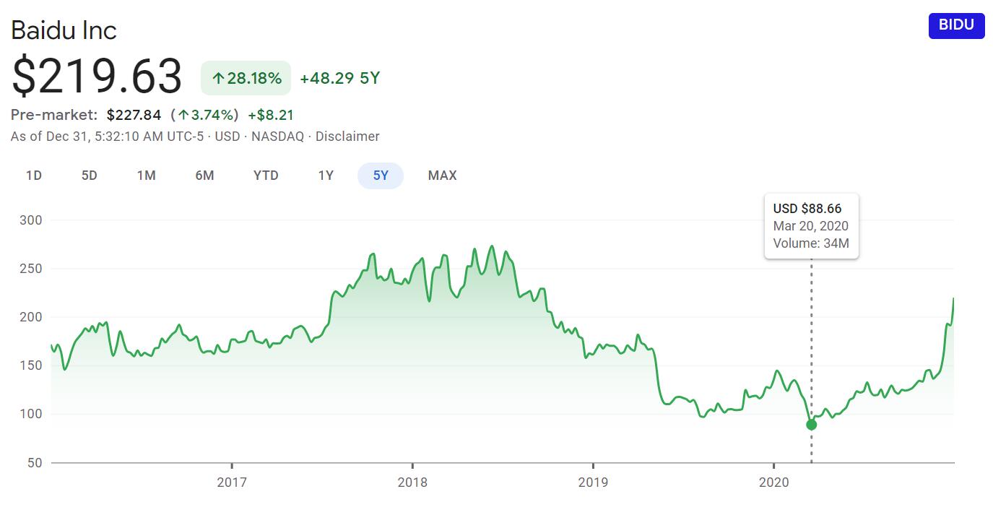Screen dimensions: 993x515
Task: Select the 6M chart range
Action: (x=204, y=176)
